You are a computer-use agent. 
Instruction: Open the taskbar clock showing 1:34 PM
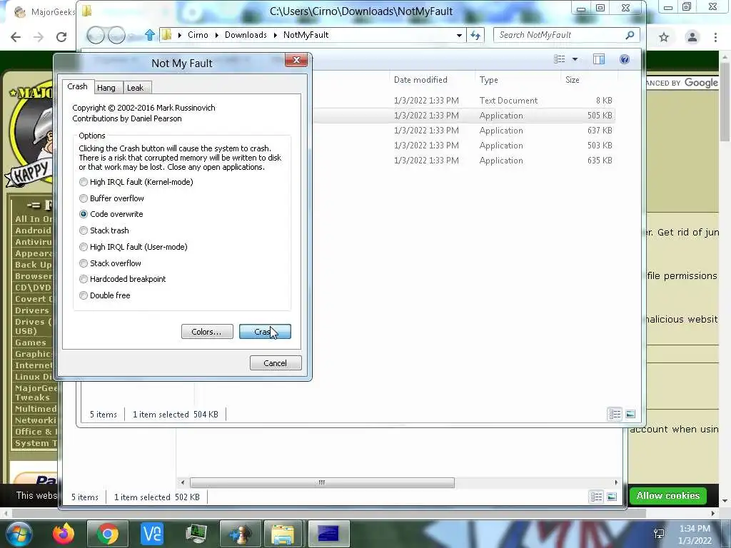pos(695,534)
